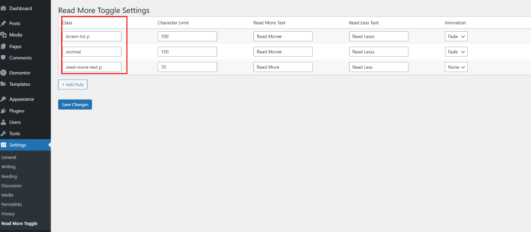Click the Media library icon
The height and width of the screenshot is (232, 531).
point(4,35)
